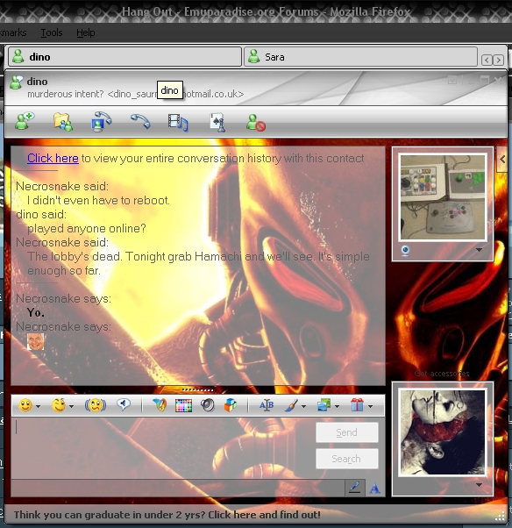Open the share files folder icon

click(x=63, y=122)
